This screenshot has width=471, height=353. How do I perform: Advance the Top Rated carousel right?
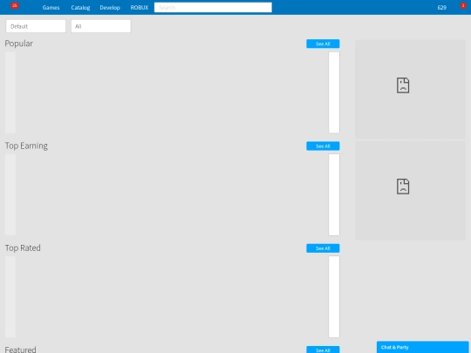[334, 297]
